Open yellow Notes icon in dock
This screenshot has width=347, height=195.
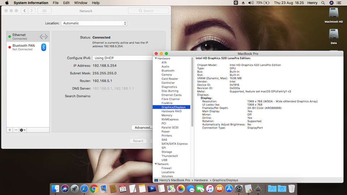pos(142,189)
